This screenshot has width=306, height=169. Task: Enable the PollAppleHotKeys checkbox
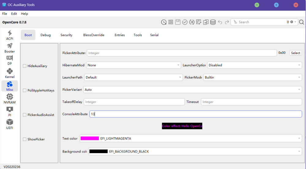pyautogui.click(x=24, y=90)
